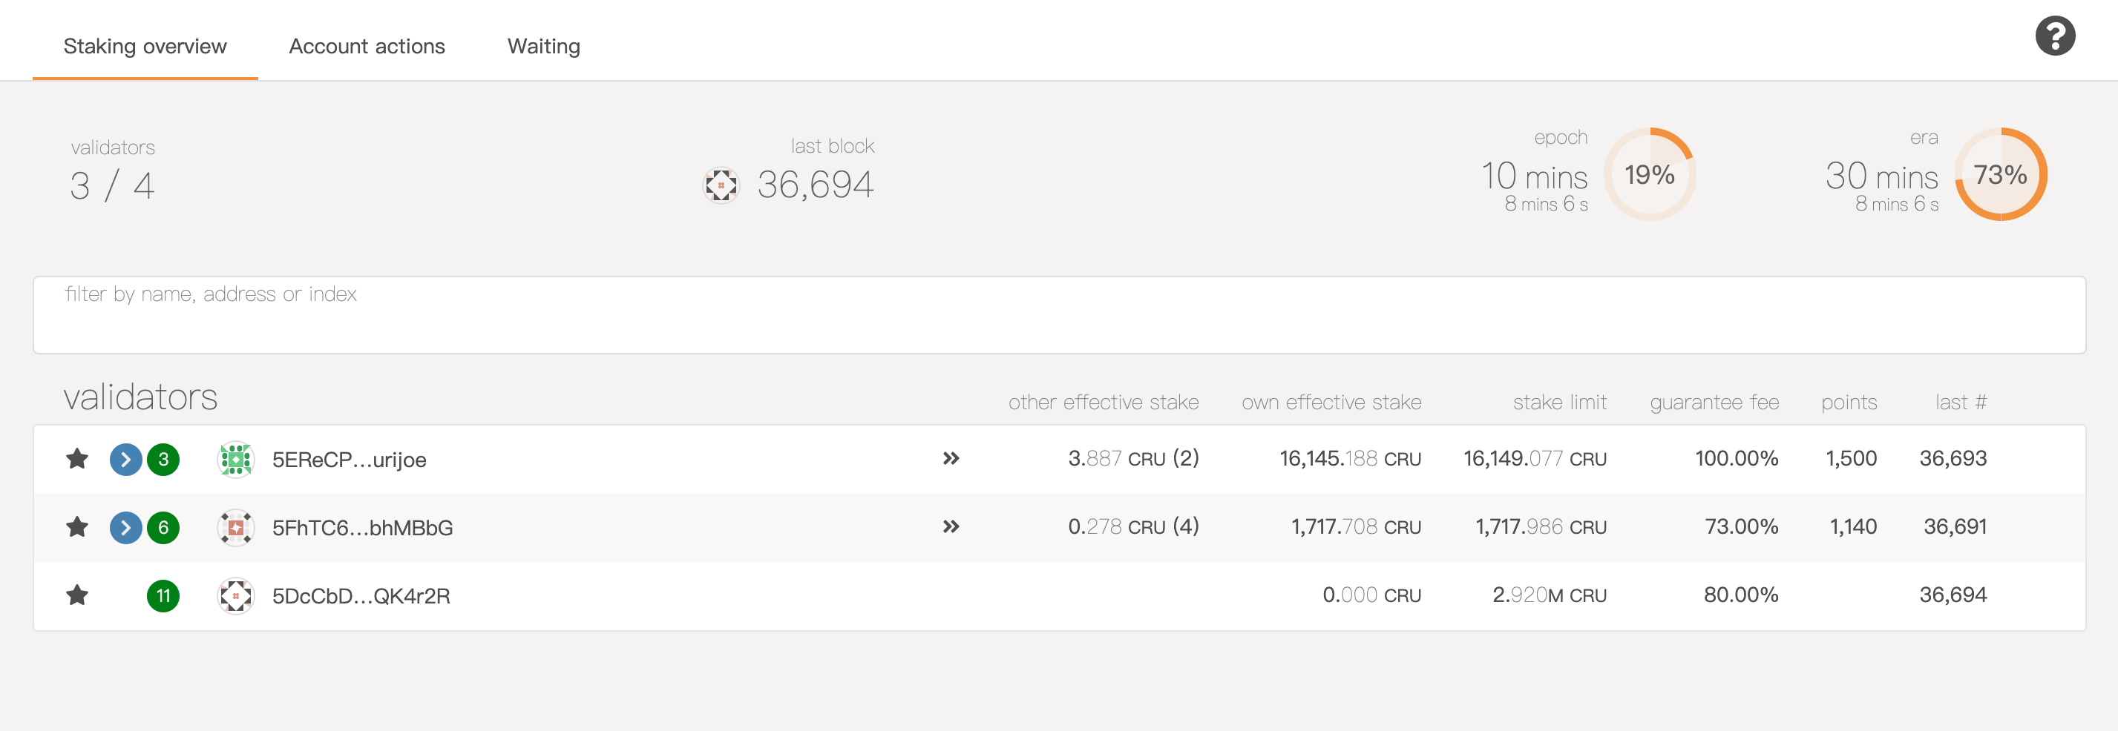Expand nominators for 5EReCP...urijoe row
The height and width of the screenshot is (731, 2118).
[x=951, y=458]
